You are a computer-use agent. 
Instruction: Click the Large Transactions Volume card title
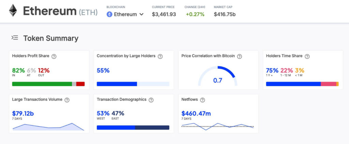[x=37, y=100]
